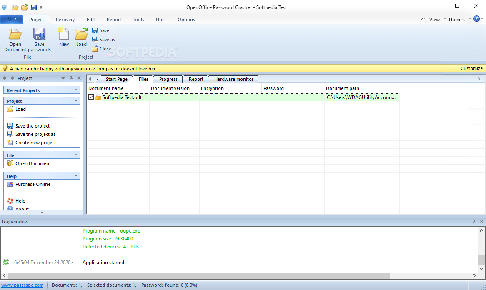Open the Utils ribbon tab
486x290 pixels.
(160, 20)
